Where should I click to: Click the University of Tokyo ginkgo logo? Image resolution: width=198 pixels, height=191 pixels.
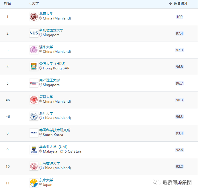click(x=34, y=183)
